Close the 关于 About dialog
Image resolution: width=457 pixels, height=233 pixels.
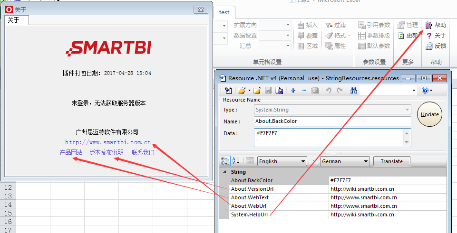(201, 9)
